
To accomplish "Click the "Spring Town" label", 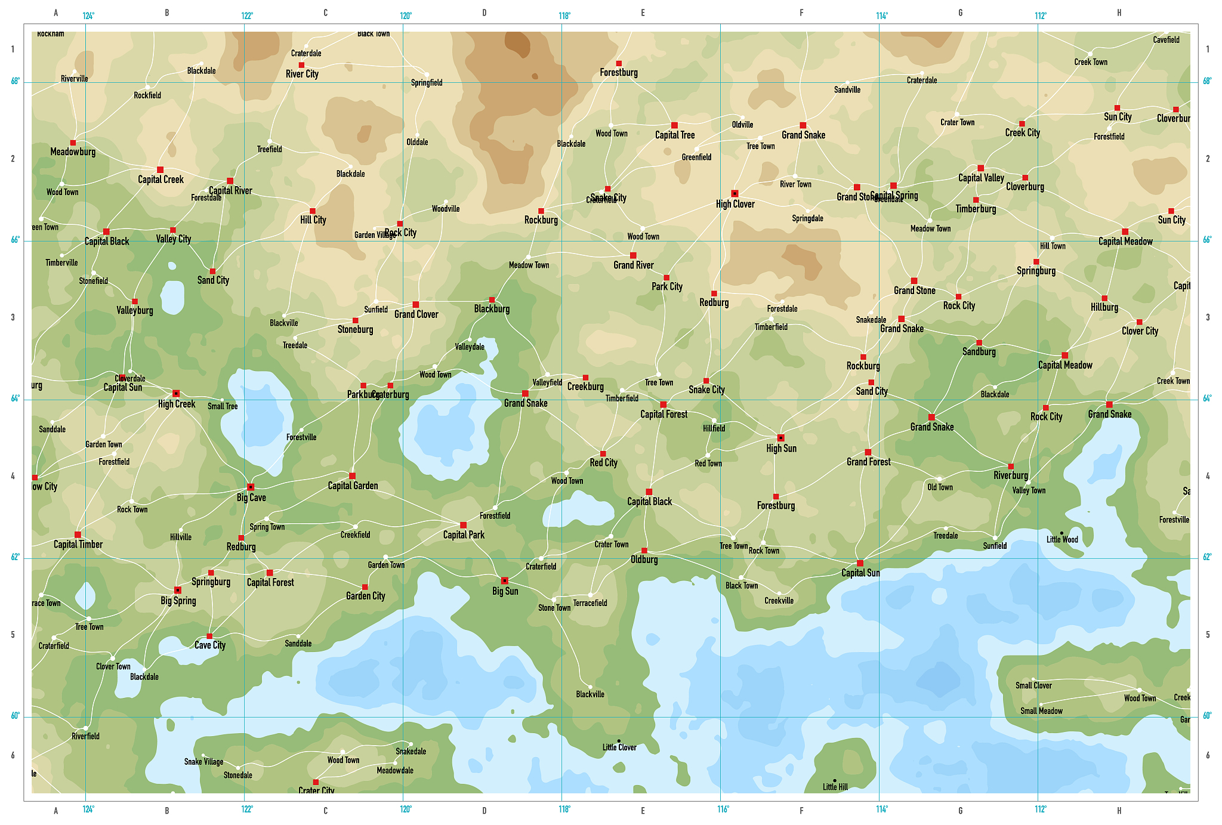I will (267, 527).
